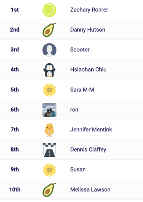143x202 pixels.
Task: Click the Melissa Lawson name
Action: click(x=90, y=189)
